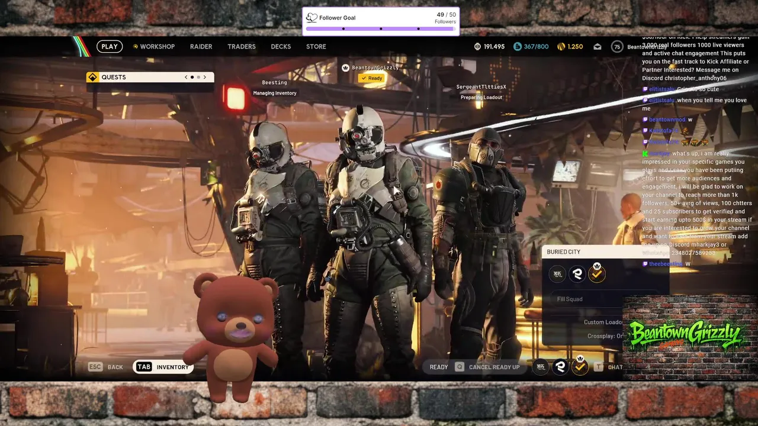
Task: Click the yellow Ready status badge
Action: click(x=371, y=78)
